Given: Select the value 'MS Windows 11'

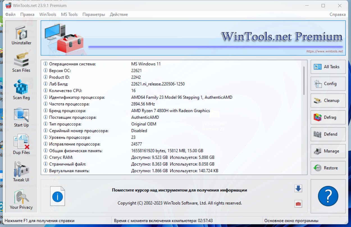Looking at the screenshot, I should [146, 64].
